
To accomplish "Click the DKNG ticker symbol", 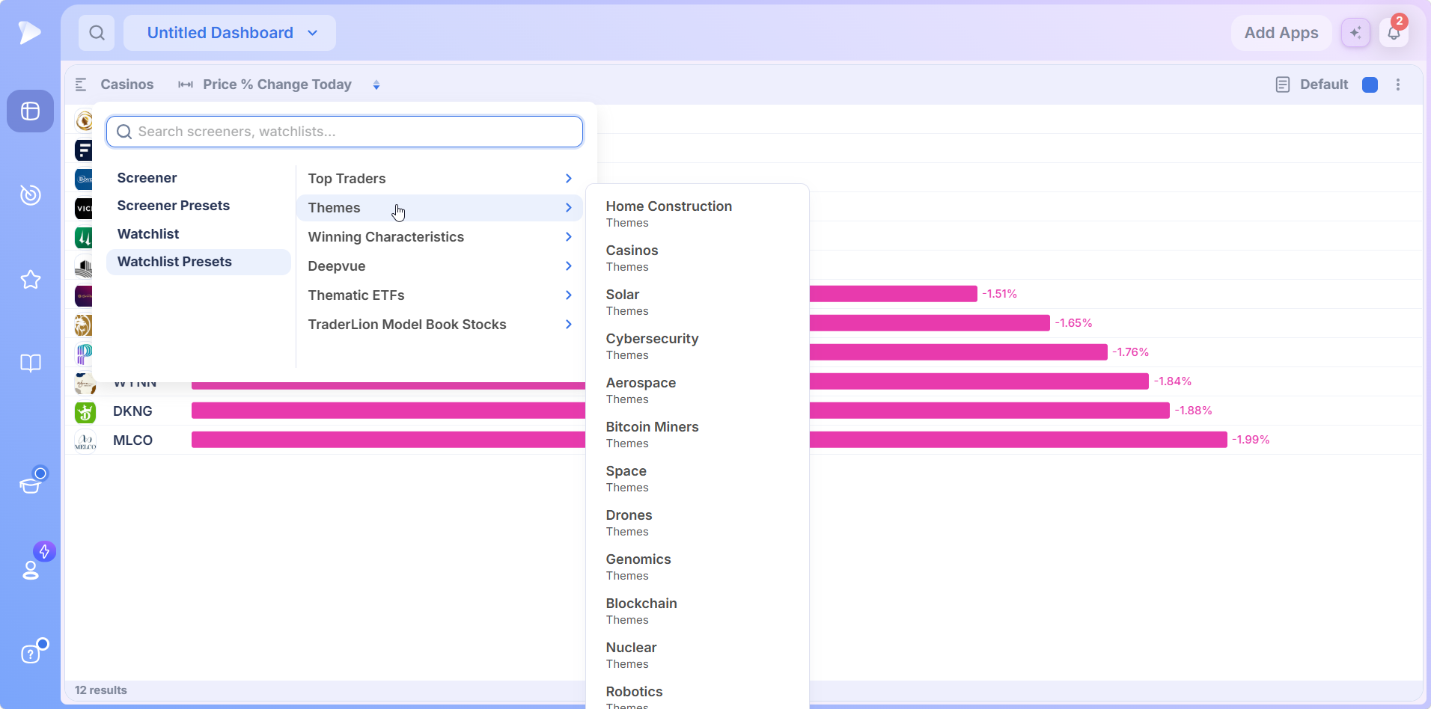I will coord(132,411).
